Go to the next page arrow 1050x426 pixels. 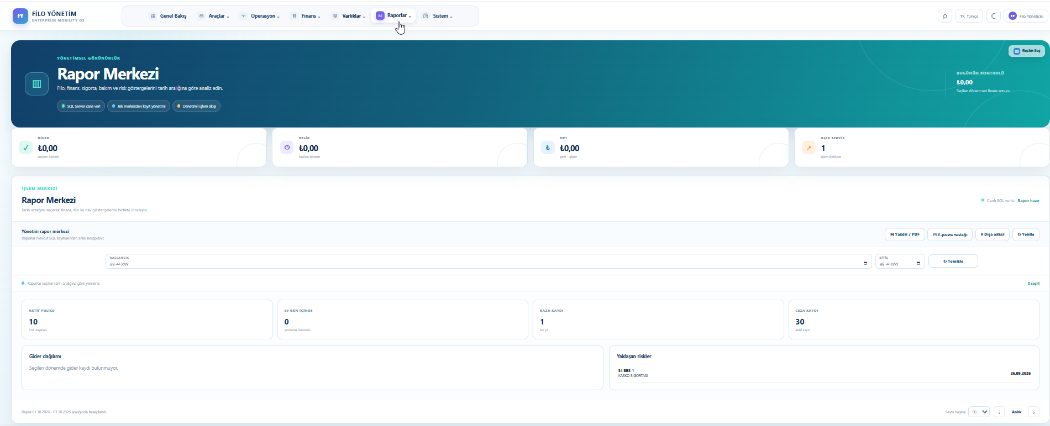coord(1033,412)
